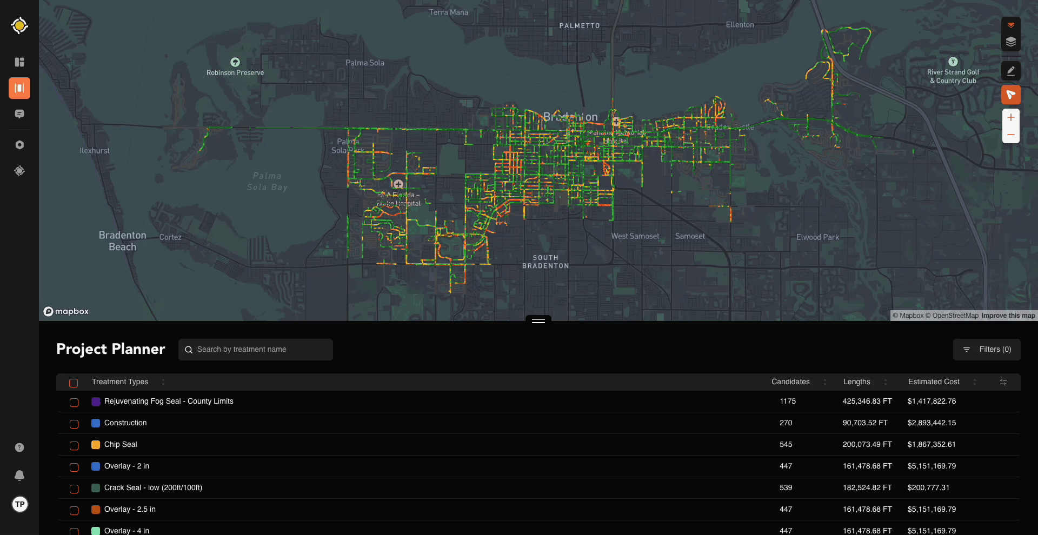Sort by the Candidates column arrows
The height and width of the screenshot is (535, 1038).
tap(824, 382)
